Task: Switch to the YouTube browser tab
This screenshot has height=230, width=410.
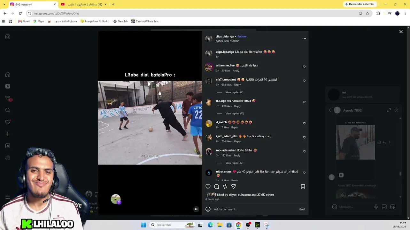Action: coord(84,4)
